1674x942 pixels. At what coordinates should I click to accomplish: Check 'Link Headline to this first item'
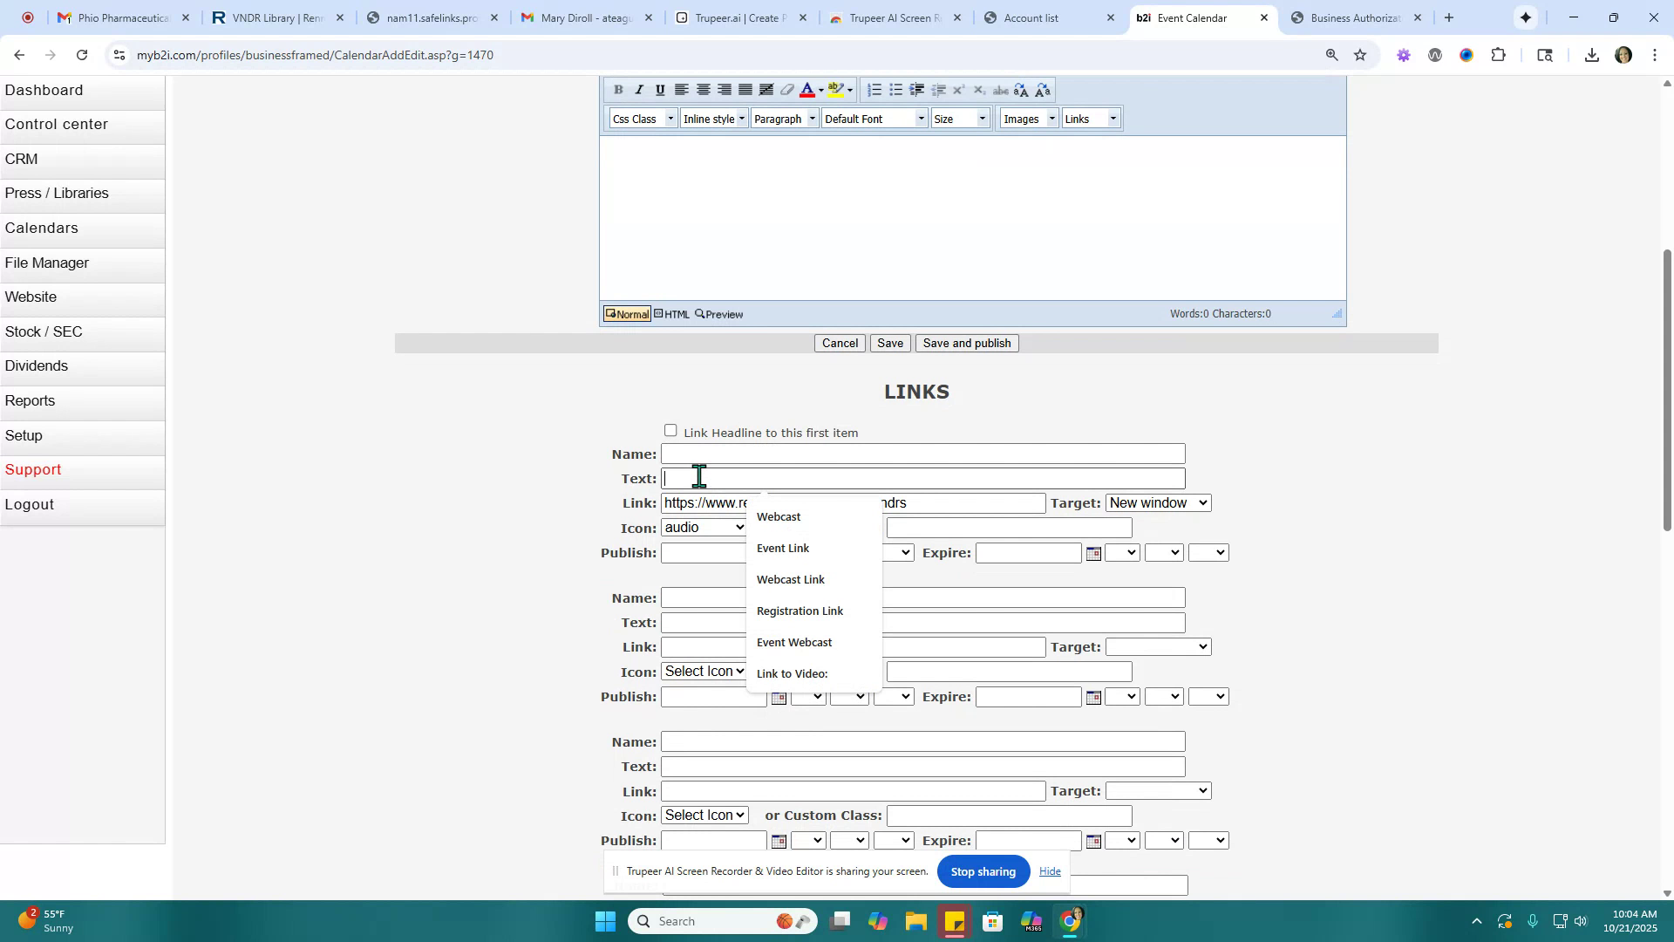click(670, 430)
